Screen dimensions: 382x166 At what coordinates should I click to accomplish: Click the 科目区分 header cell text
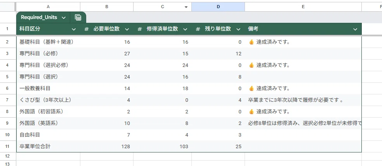tap(30, 29)
